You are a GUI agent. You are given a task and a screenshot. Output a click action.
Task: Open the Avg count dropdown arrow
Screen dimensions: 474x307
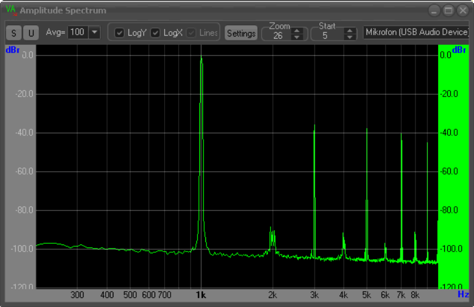pyautogui.click(x=94, y=32)
